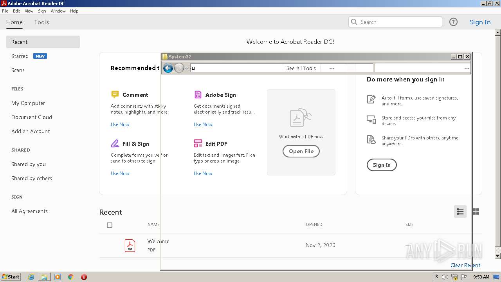This screenshot has height=282, width=501.
Task: Click See All Tools link
Action: (301, 68)
